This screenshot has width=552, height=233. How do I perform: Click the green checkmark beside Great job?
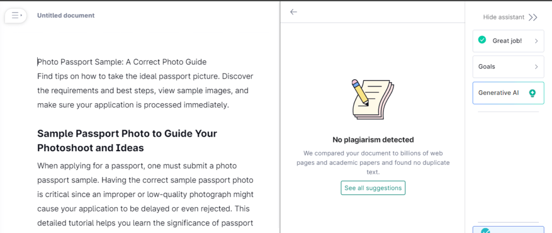click(482, 40)
